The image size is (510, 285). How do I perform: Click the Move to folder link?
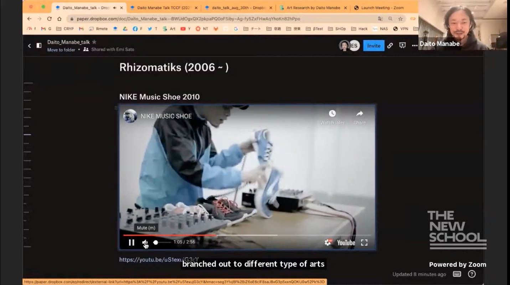pyautogui.click(x=61, y=50)
